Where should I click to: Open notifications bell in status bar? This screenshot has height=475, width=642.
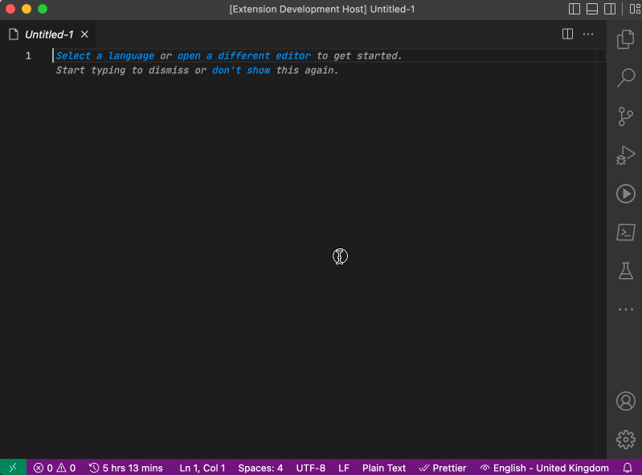pos(628,468)
